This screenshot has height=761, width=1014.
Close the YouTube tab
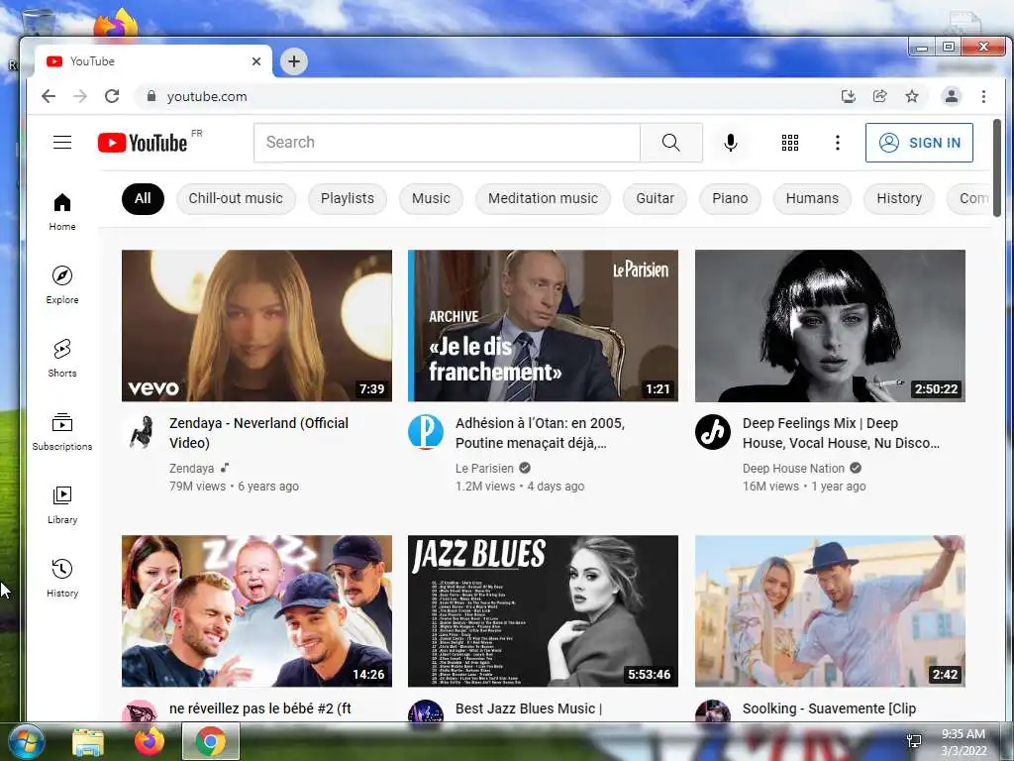[x=256, y=61]
